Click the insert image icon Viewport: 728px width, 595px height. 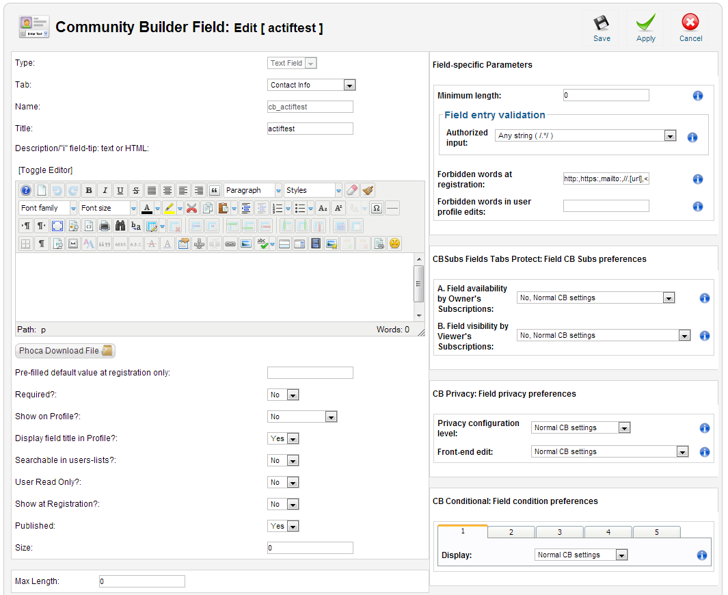pos(246,243)
